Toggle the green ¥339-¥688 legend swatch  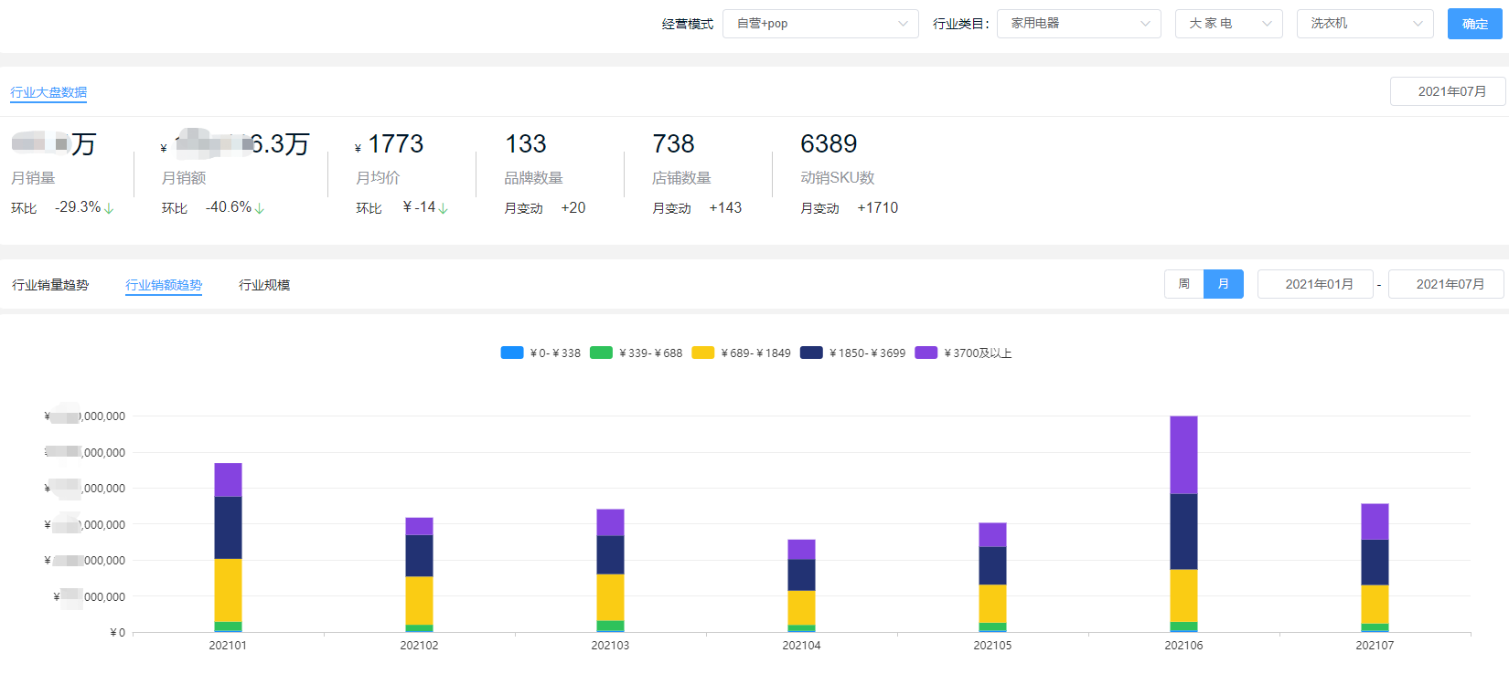601,353
